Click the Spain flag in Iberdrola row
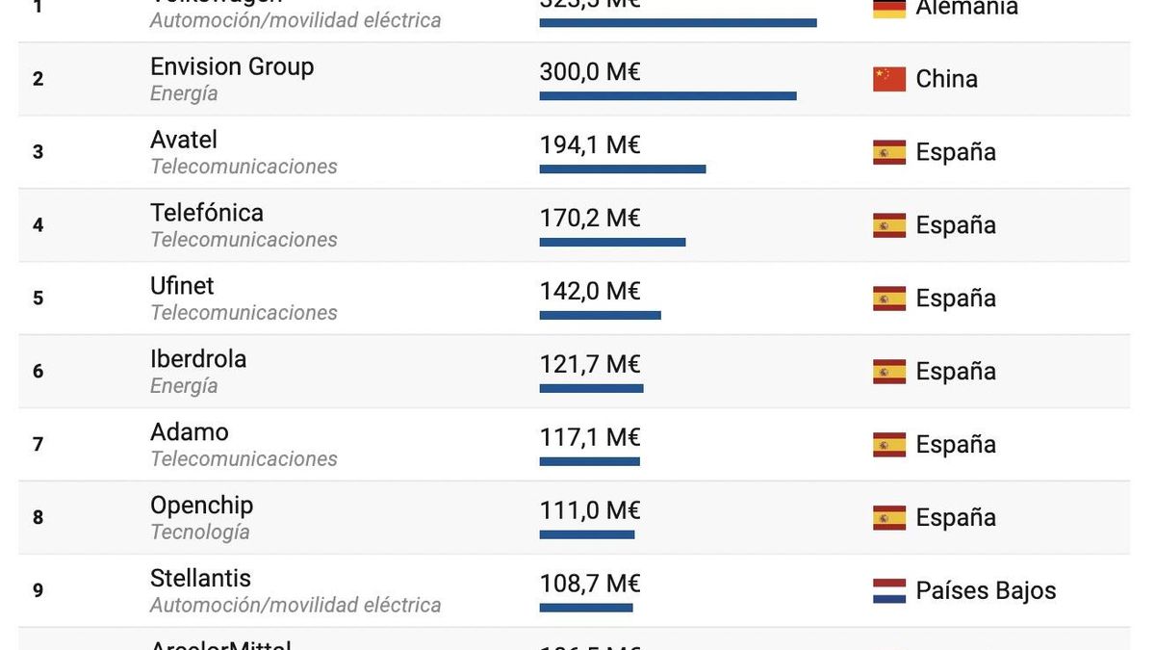The height and width of the screenshot is (650, 1155). (888, 372)
